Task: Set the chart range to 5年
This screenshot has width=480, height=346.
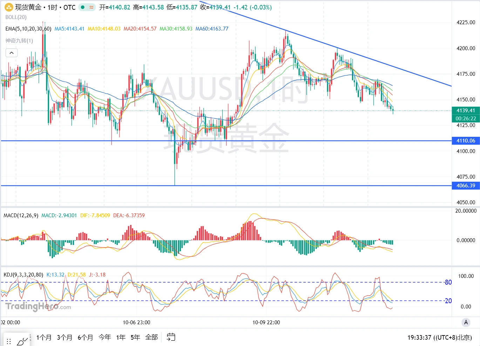Action: 135,337
